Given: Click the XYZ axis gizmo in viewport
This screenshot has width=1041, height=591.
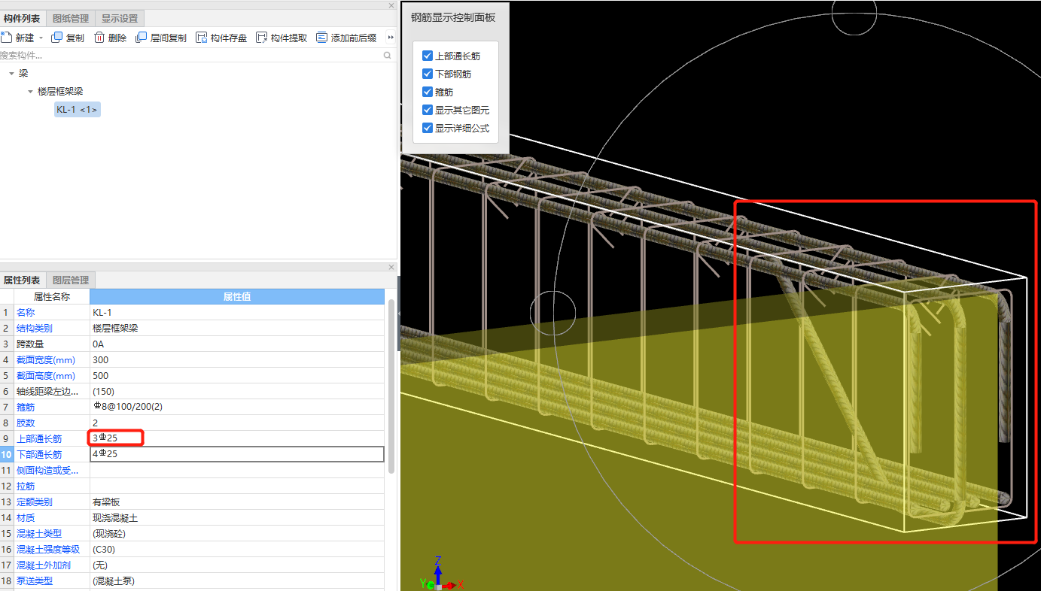Looking at the screenshot, I should point(440,574).
